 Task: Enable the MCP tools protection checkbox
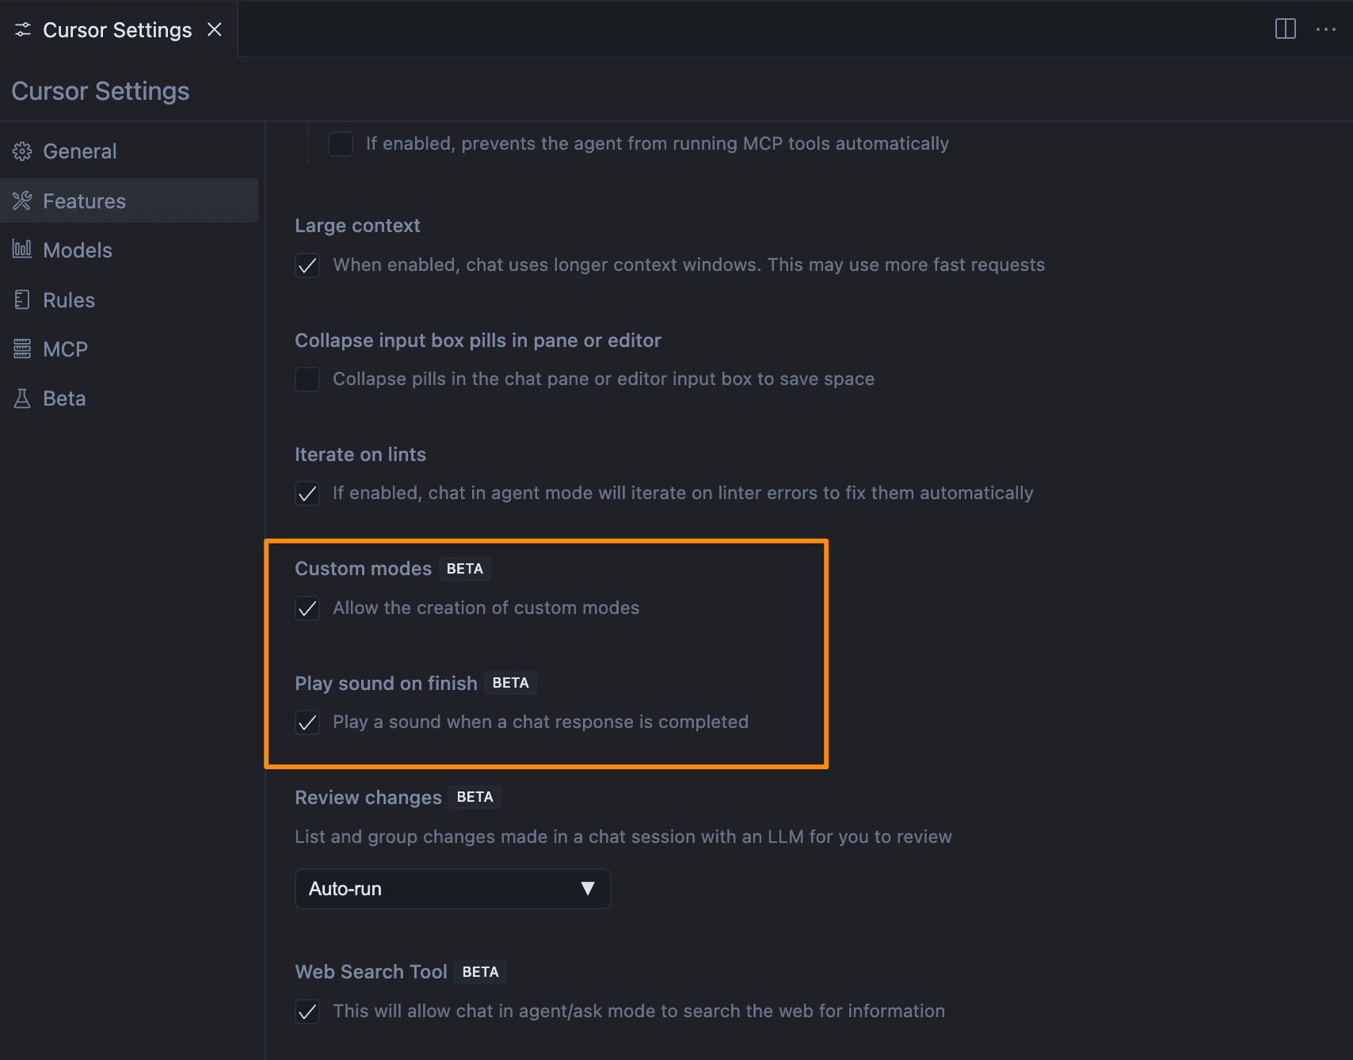341,144
